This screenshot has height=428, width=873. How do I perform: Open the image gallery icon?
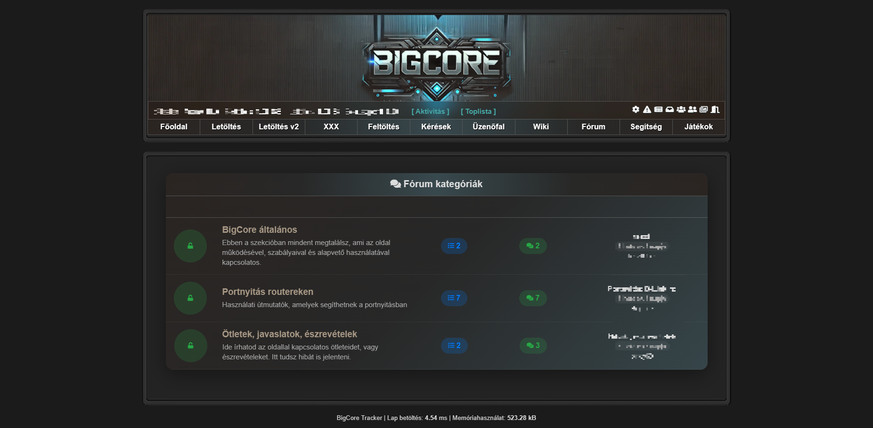[703, 109]
